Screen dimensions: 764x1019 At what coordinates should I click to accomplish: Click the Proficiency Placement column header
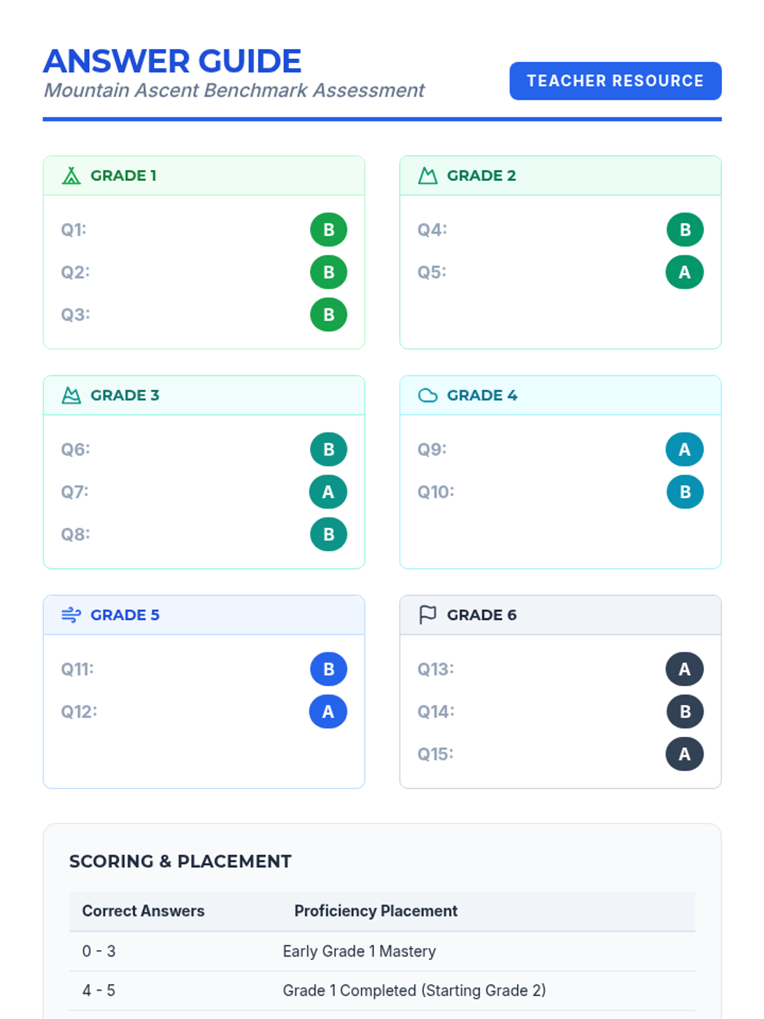(x=376, y=911)
